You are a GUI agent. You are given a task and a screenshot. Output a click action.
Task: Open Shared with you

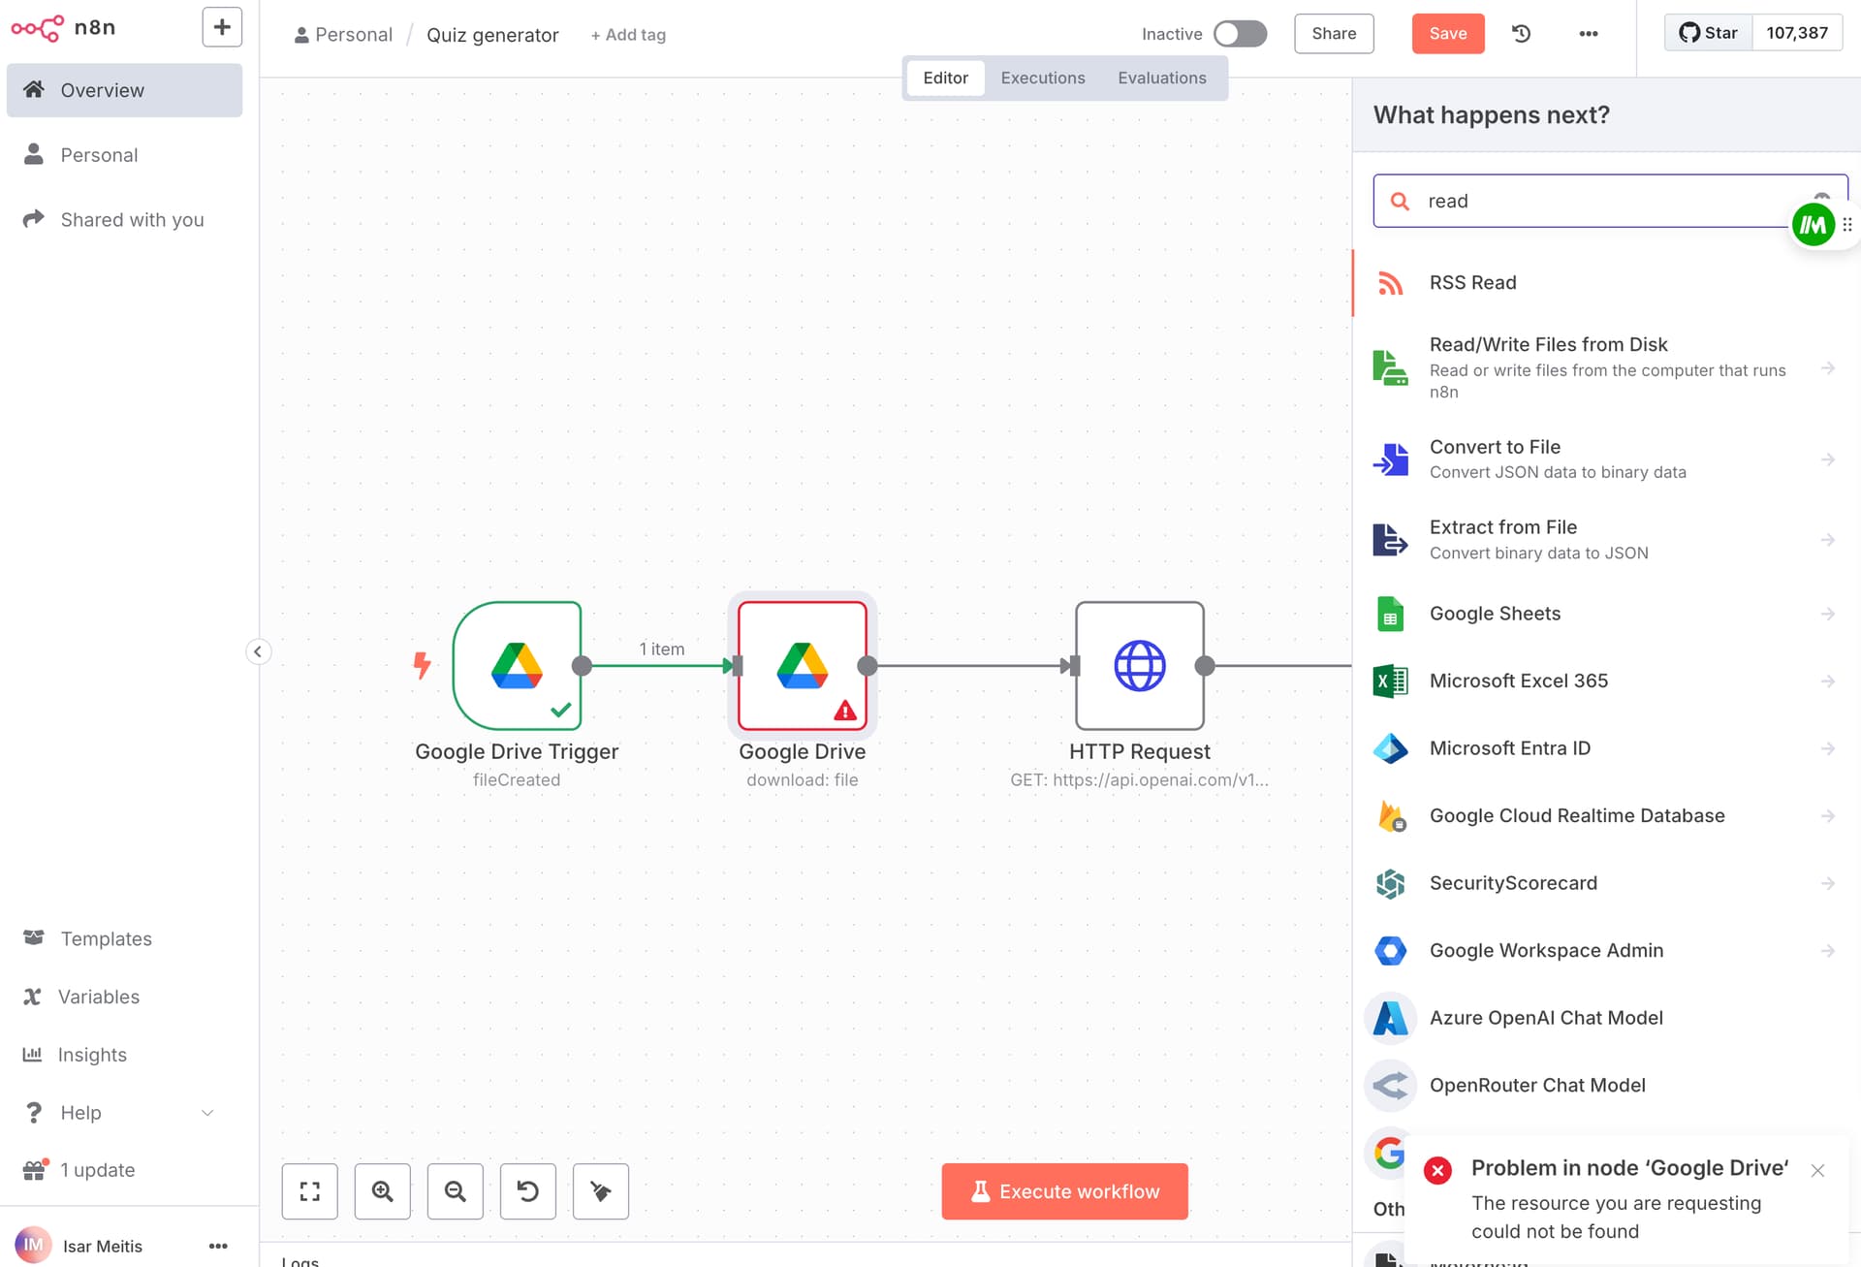tap(124, 220)
